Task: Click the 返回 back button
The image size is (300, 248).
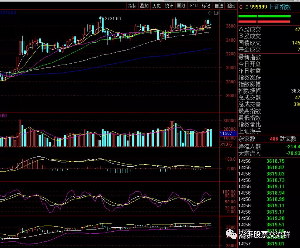Action: pyautogui.click(x=231, y=6)
